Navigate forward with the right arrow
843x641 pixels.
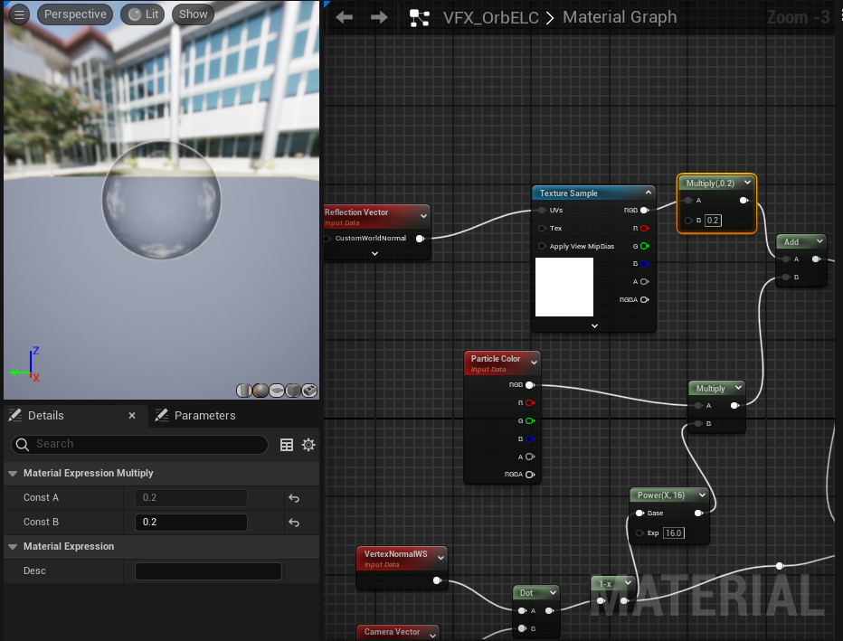point(379,17)
